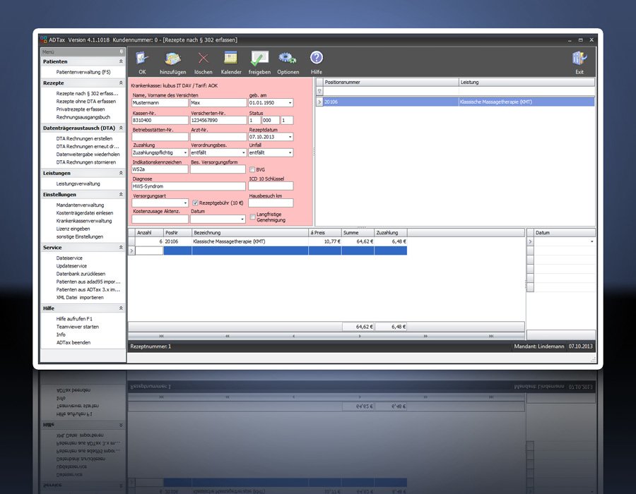This screenshot has height=494, width=636.
Task: Click Lizenz eingeben
Action: point(73,229)
